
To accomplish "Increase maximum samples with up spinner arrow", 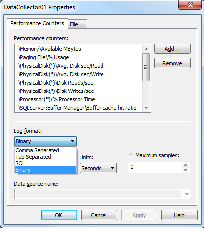I will (x=186, y=165).
